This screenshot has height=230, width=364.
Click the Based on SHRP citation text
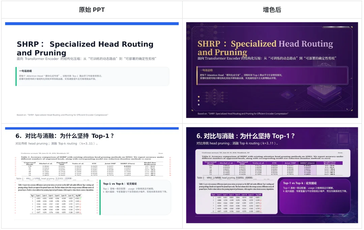click(243, 113)
